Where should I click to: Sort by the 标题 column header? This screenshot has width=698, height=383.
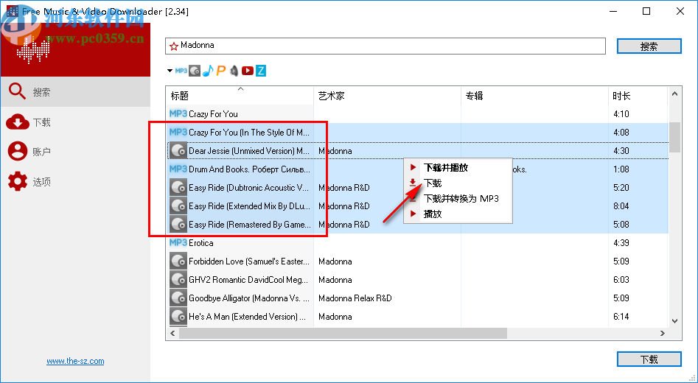click(240, 96)
